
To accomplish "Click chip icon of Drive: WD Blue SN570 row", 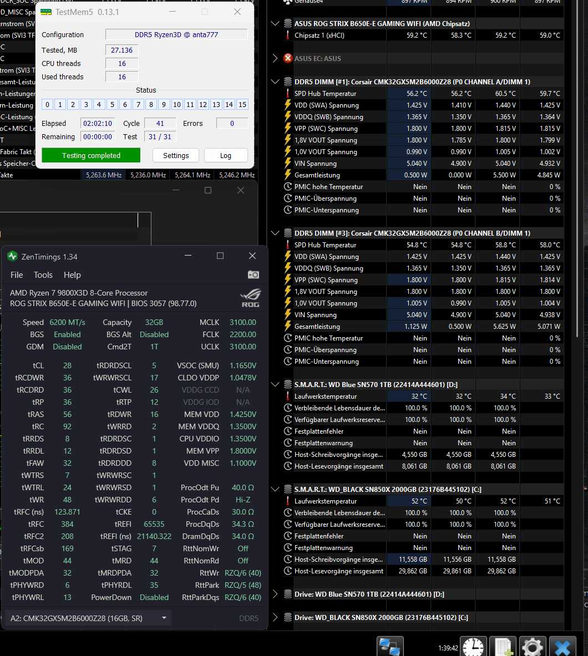I will pyautogui.click(x=287, y=594).
